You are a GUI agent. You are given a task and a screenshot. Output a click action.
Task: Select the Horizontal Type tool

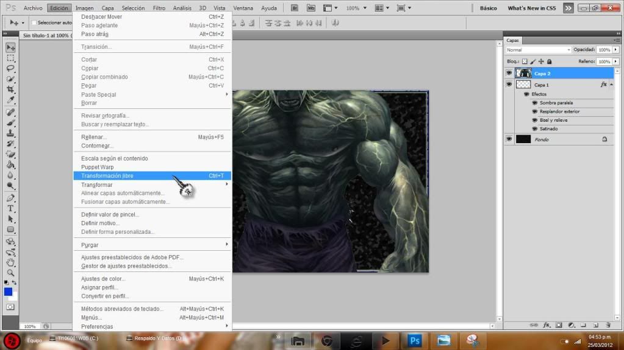click(x=11, y=208)
